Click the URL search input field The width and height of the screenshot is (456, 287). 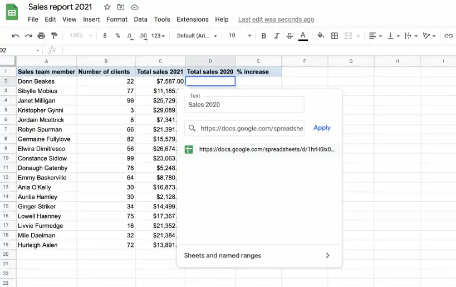point(244,128)
